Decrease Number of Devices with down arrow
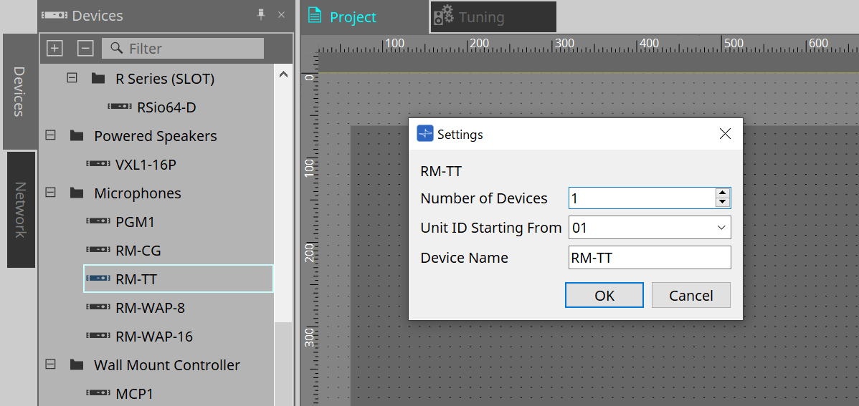Image resolution: width=859 pixels, height=406 pixels. click(723, 203)
